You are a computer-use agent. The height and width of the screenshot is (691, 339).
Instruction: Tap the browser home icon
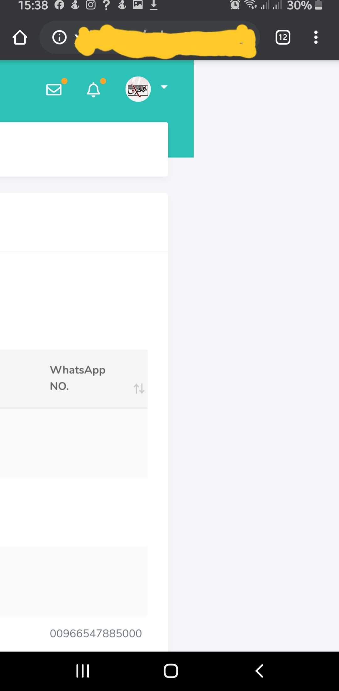[20, 37]
